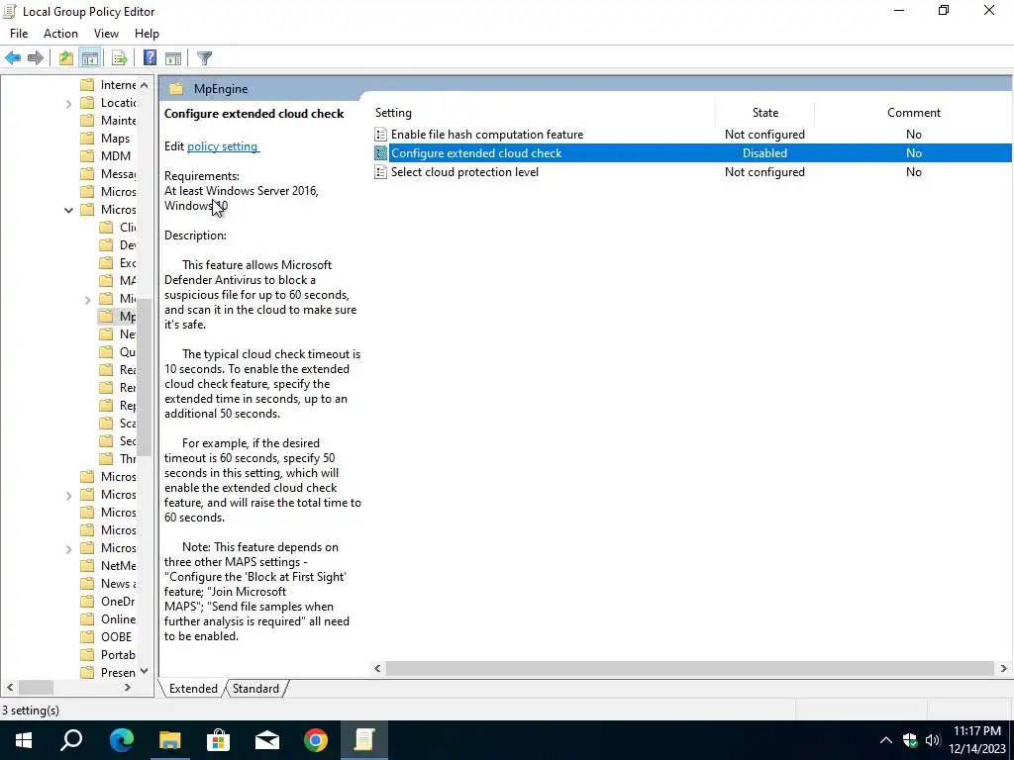Select the Qu... subfolder in tree

click(127, 352)
